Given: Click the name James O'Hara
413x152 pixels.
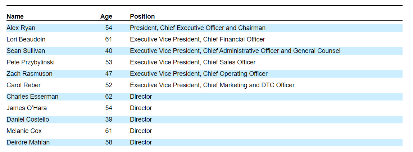Looking at the screenshot, I should [27, 108].
